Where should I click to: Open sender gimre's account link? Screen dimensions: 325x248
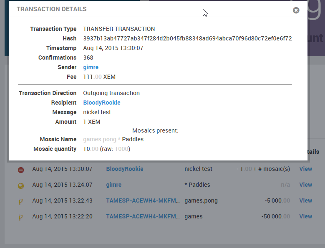(x=91, y=67)
